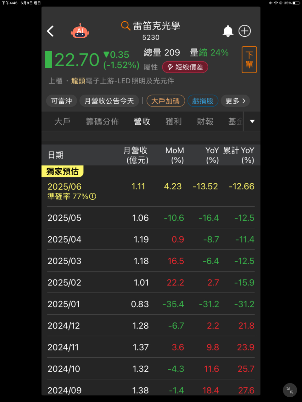Tap airplane mode icon in status bar
This screenshot has width=302, height=402.
(x=271, y=3)
